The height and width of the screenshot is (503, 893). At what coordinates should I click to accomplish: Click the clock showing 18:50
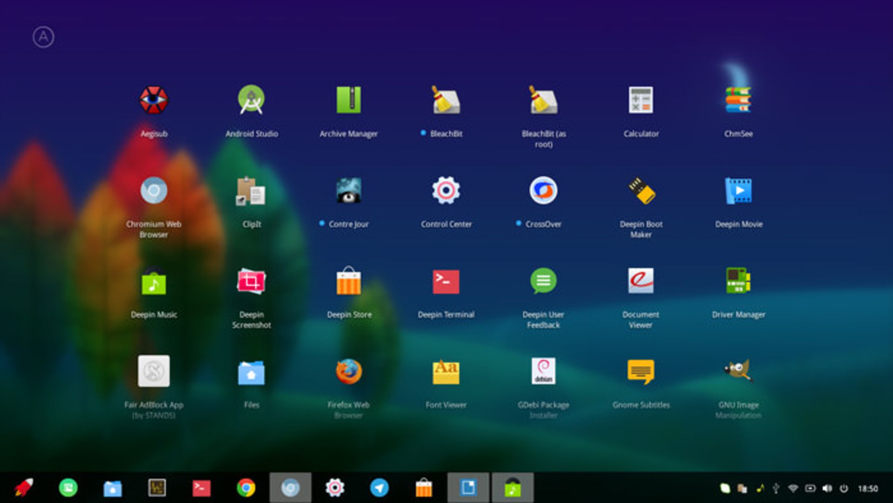pyautogui.click(x=868, y=488)
